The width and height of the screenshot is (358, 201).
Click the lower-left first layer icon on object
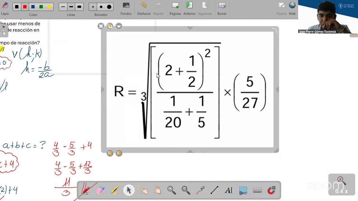110,153
